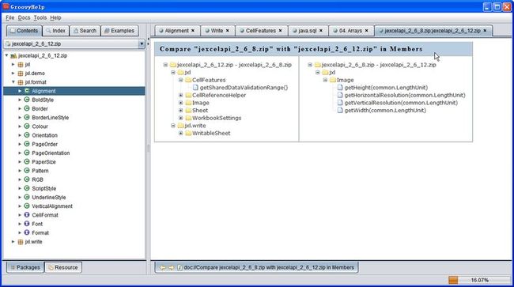Screen dimensions: 514x287
Task: Click the BoldStyle class icon
Action: point(27,100)
